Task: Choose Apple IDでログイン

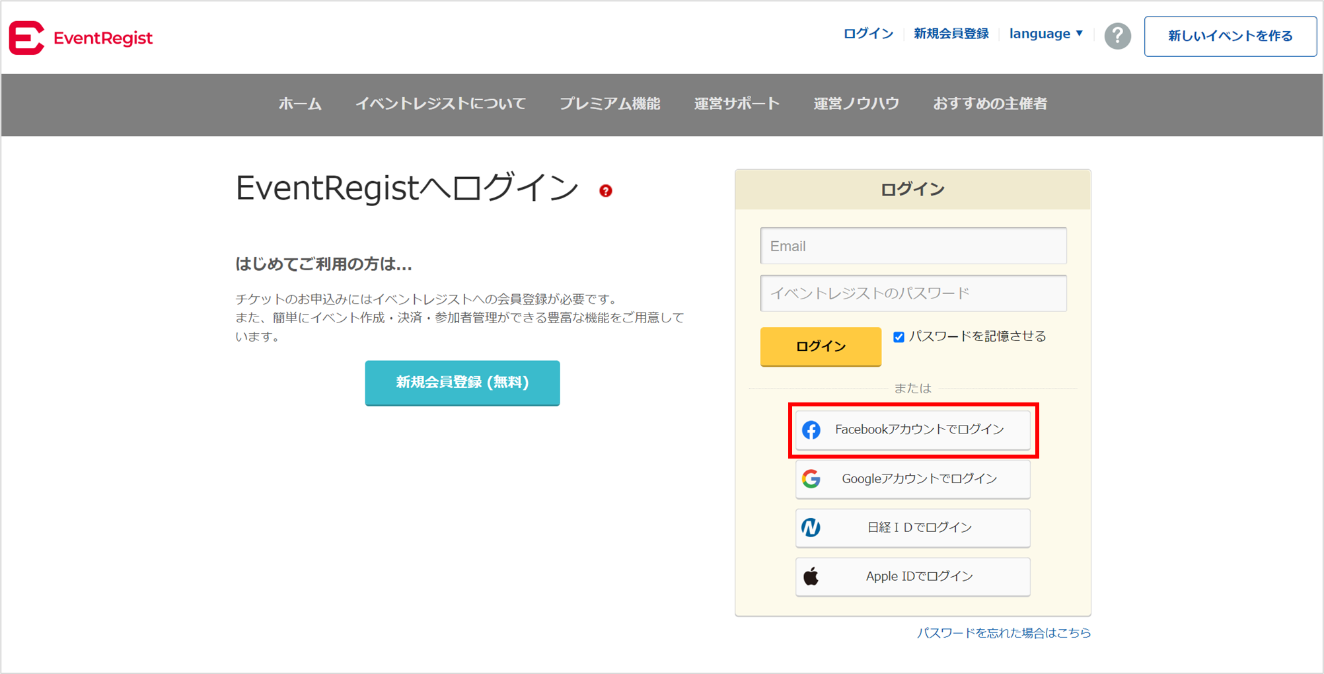Action: [x=912, y=577]
